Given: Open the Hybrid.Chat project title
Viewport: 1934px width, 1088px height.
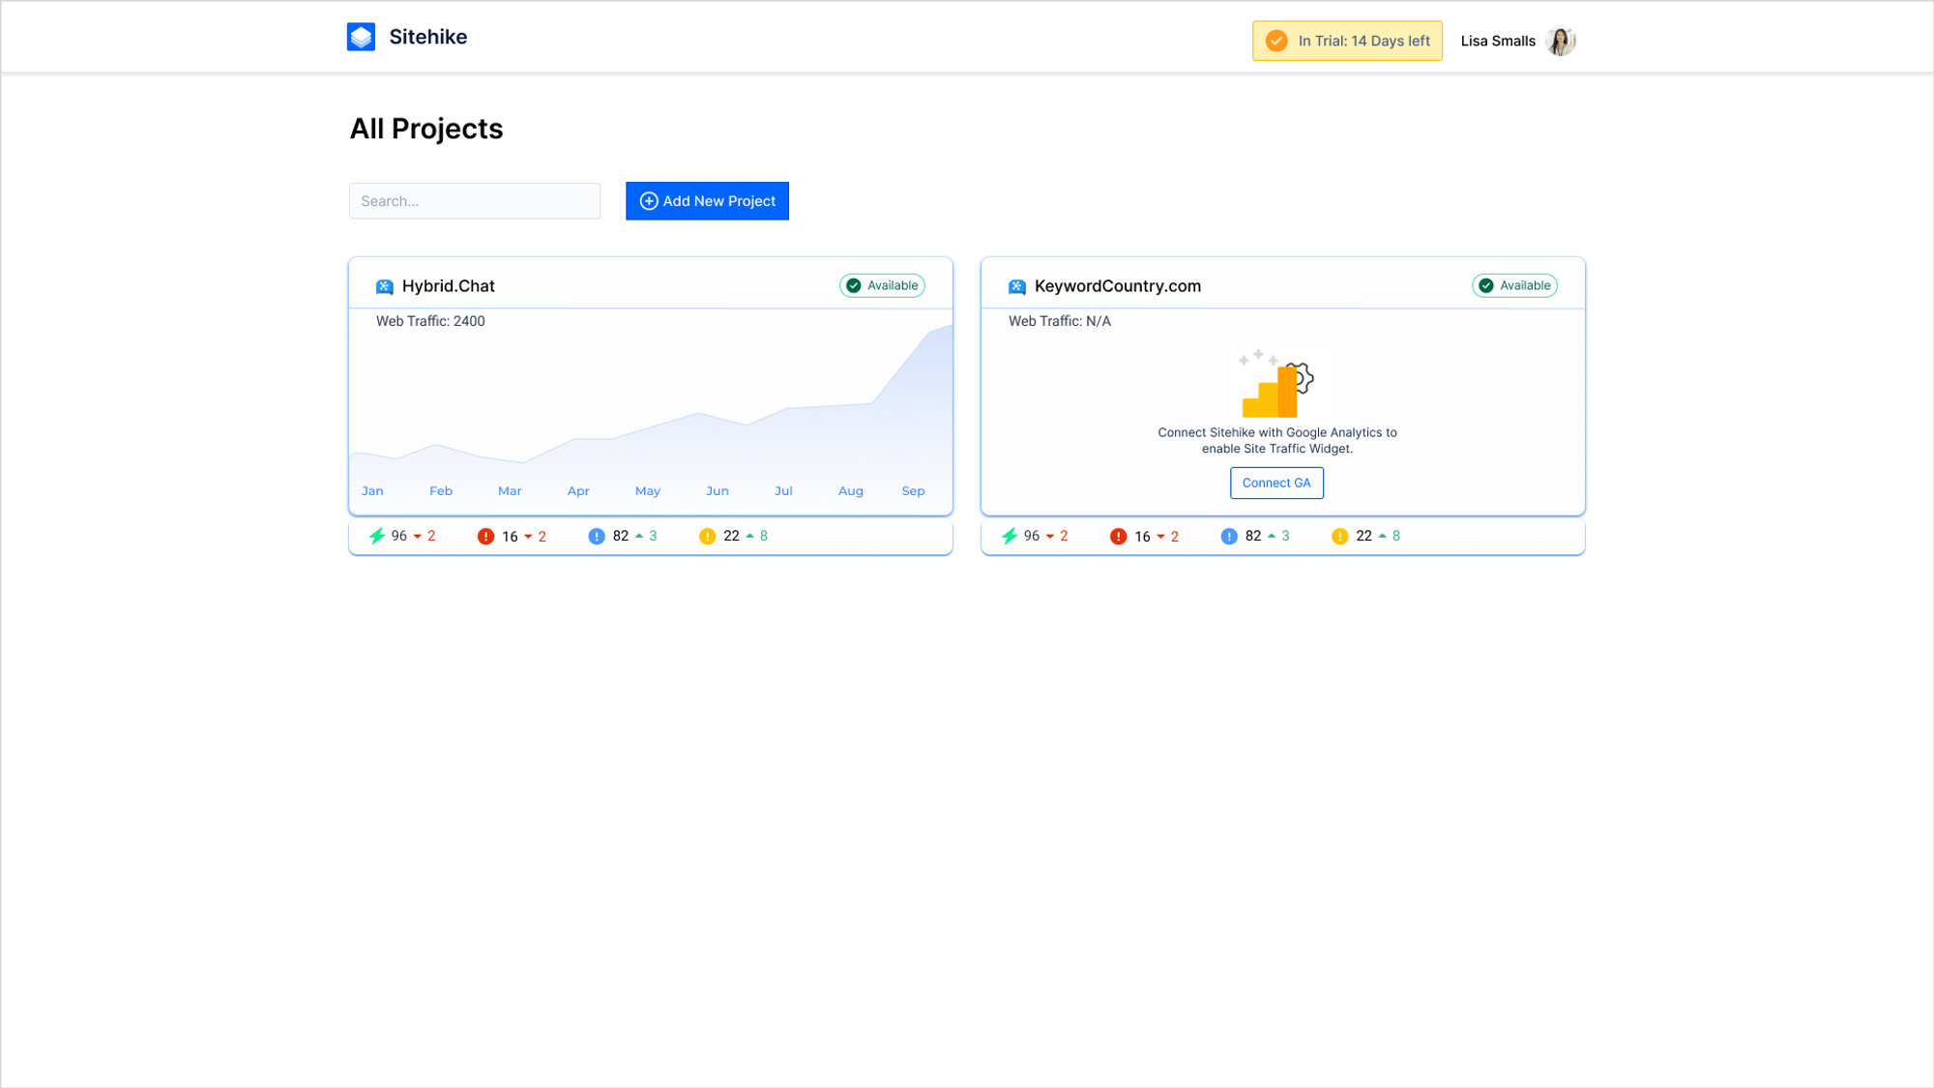Looking at the screenshot, I should (448, 286).
